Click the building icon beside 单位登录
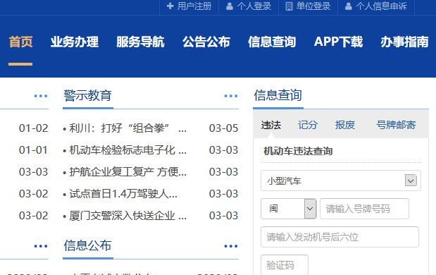Image resolution: width=436 pixels, height=275 pixels. (289, 6)
